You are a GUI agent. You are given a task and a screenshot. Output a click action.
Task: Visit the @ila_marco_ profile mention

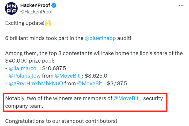(24, 68)
